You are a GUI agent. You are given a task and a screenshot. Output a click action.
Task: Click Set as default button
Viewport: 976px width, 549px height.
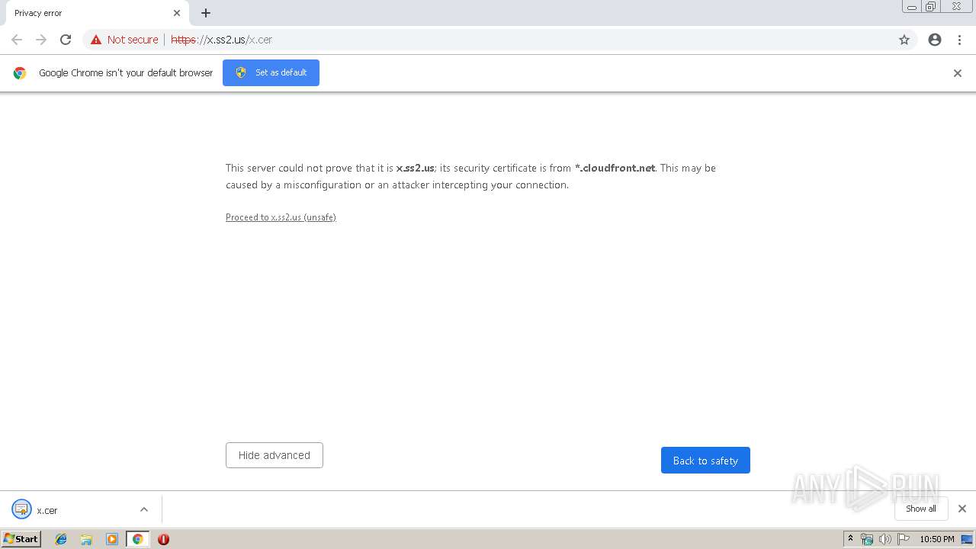click(x=271, y=72)
